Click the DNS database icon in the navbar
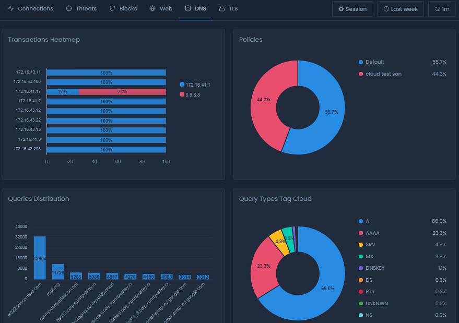 (186, 8)
